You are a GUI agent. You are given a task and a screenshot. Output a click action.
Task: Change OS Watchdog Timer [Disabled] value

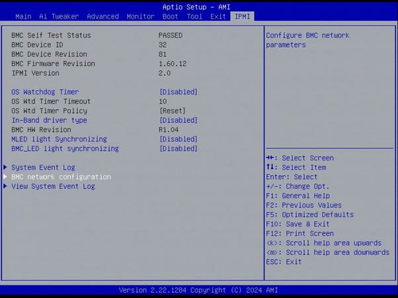pyautogui.click(x=179, y=92)
